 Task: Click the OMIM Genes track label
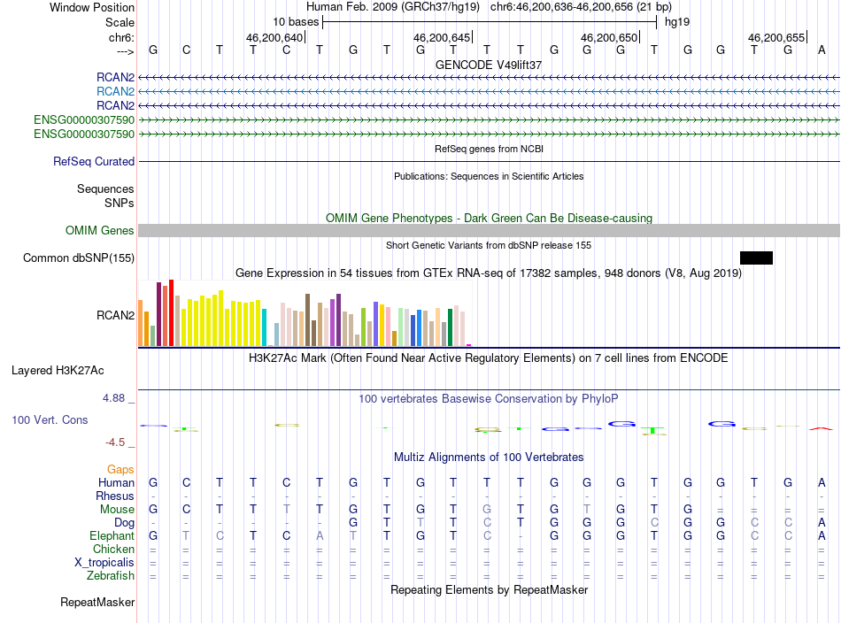[100, 231]
